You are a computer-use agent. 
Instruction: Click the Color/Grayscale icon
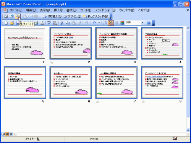122,23
